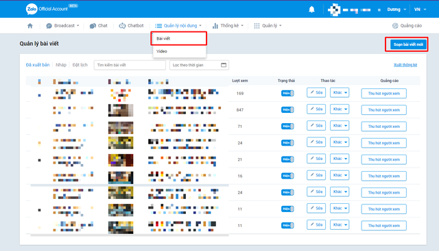Switch to the Nháp tab
The height and width of the screenshot is (251, 439).
tap(61, 65)
